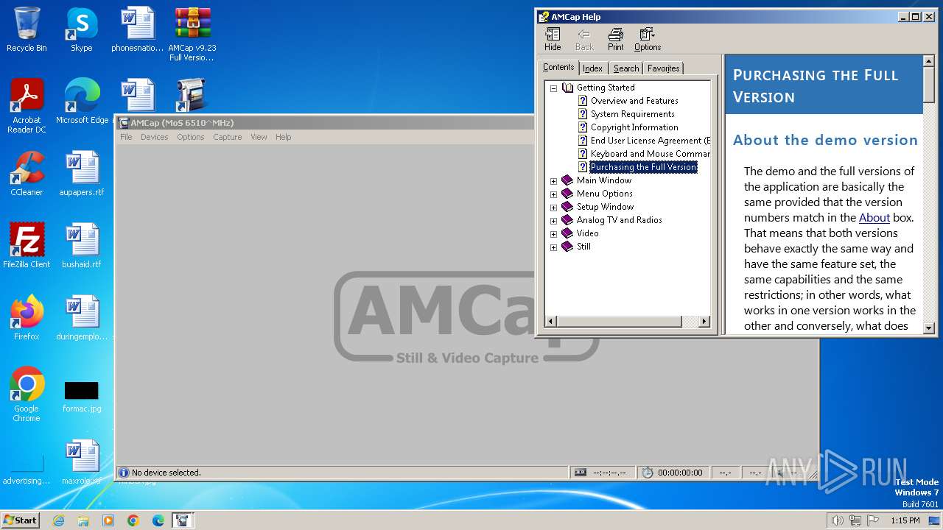Open the View menu in AMCap

(x=259, y=137)
